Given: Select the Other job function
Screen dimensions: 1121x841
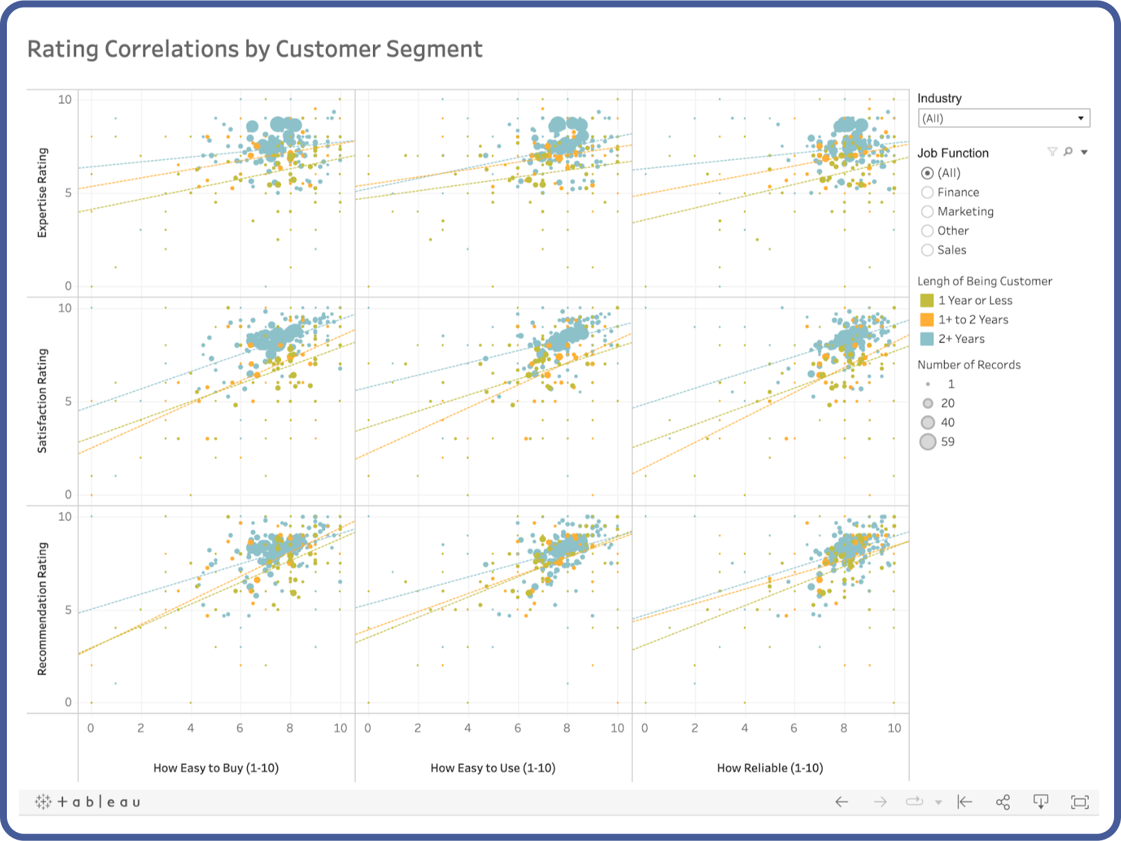Looking at the screenshot, I should click(x=927, y=231).
